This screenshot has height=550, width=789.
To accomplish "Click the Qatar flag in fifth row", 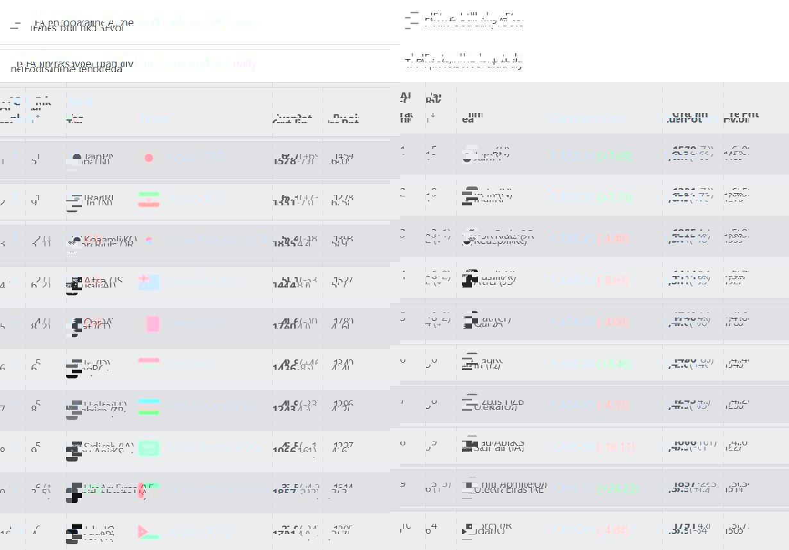I will tap(152, 324).
